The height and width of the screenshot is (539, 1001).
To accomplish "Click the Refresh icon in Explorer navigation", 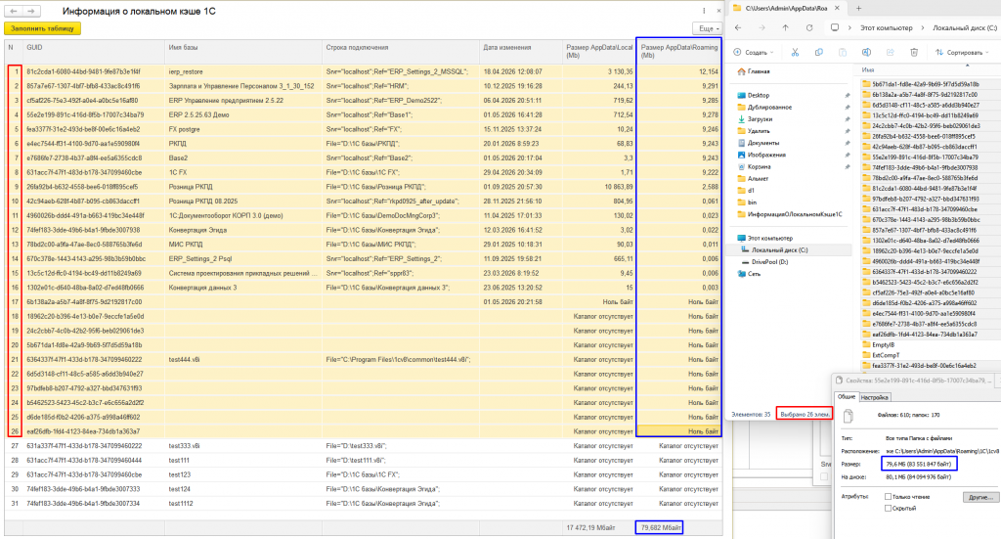I will coord(809,28).
